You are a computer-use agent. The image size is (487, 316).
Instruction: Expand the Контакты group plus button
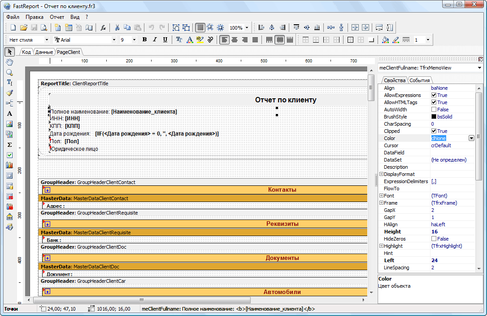[x=47, y=190]
